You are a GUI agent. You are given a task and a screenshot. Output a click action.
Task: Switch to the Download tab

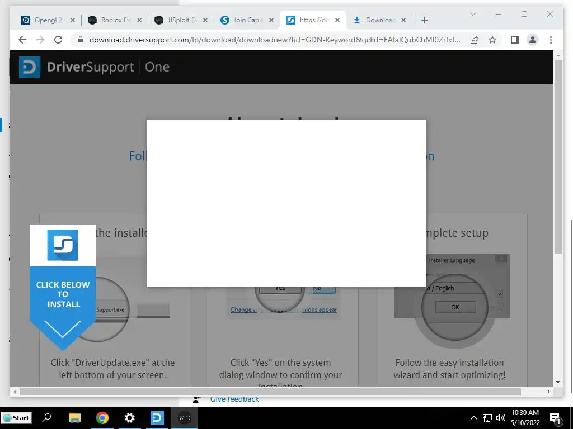(x=374, y=20)
